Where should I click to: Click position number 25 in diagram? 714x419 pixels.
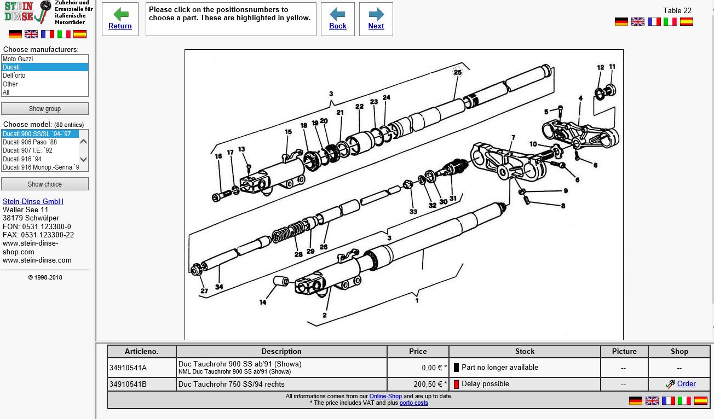[x=458, y=72]
